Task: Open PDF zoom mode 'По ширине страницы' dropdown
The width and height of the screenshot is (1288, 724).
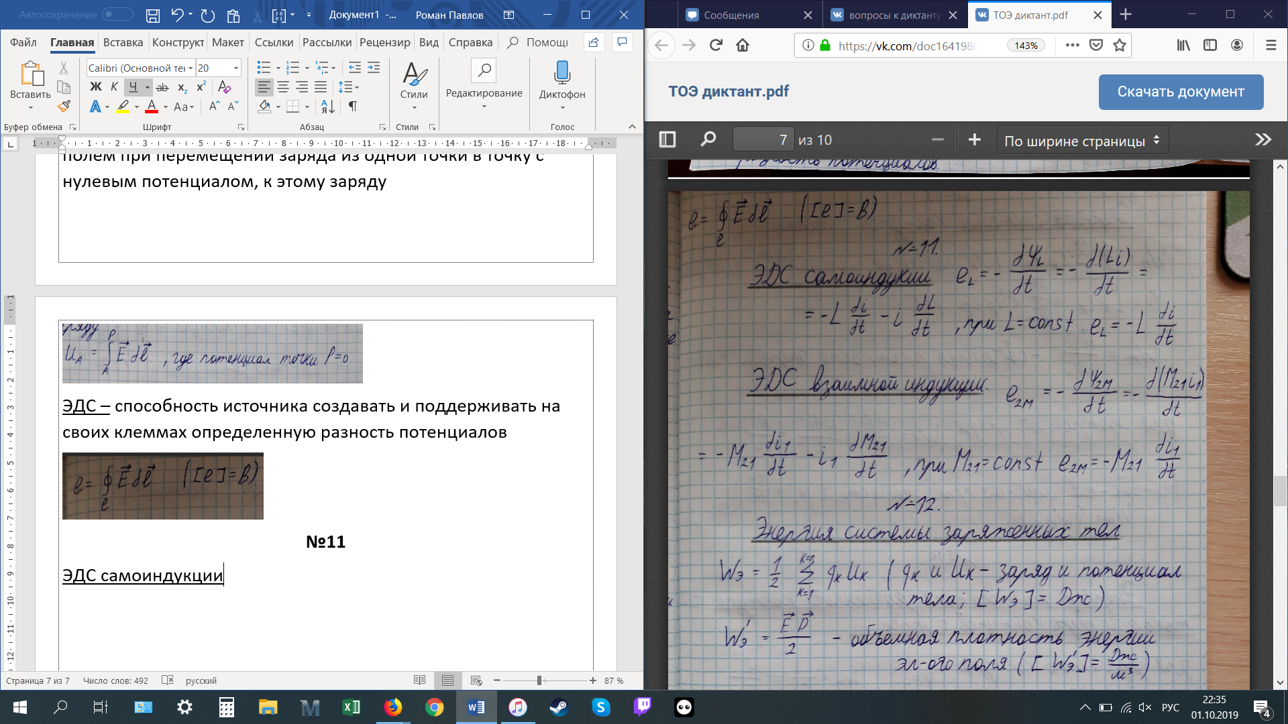Action: click(x=1082, y=140)
